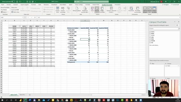Open the Formule ribbon tab
This screenshot has height=102, width=181.
tap(33, 5)
